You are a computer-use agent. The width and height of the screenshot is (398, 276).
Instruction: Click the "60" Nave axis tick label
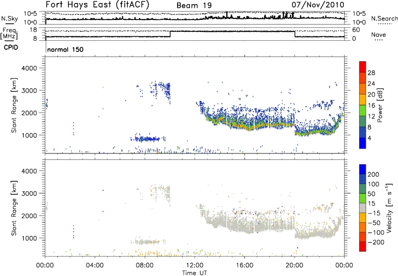356,30
